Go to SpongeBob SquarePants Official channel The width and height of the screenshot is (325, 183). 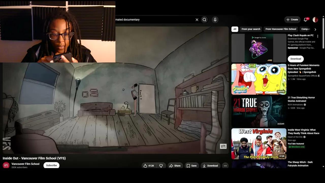click(x=303, y=76)
